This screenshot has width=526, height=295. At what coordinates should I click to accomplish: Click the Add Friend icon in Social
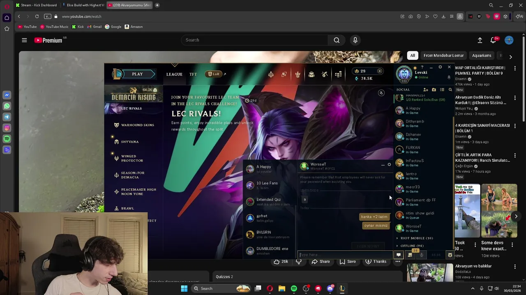[426, 90]
